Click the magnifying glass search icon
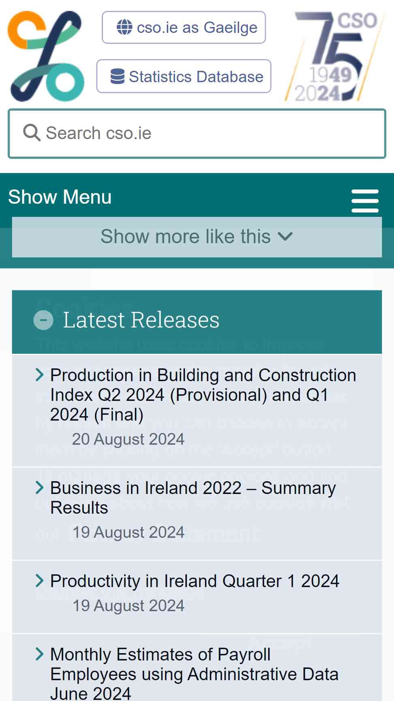Image resolution: width=394 pixels, height=701 pixels. coord(32,133)
